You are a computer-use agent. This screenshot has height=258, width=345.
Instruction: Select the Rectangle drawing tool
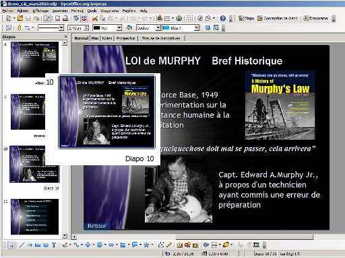pyautogui.click(x=38, y=245)
